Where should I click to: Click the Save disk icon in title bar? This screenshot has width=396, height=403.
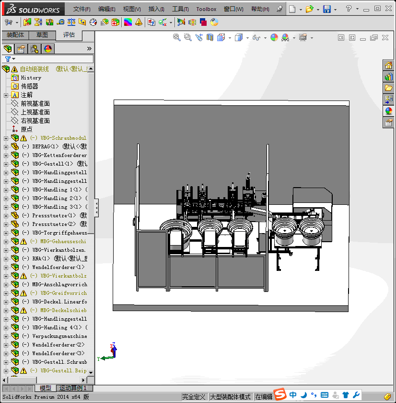(327, 9)
